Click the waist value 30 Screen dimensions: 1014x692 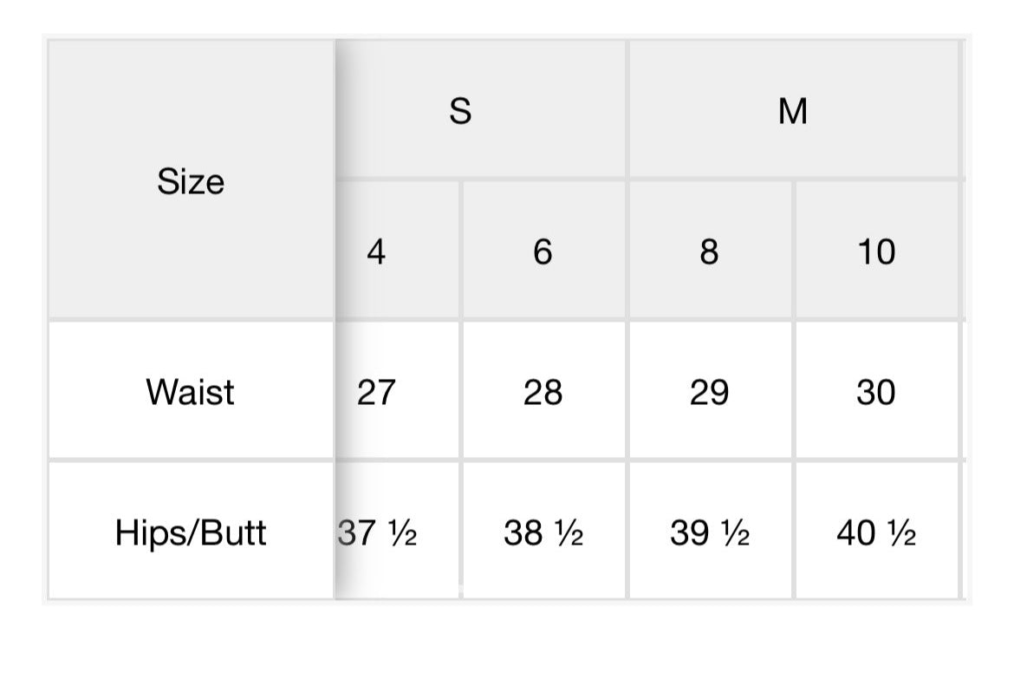[x=875, y=392]
